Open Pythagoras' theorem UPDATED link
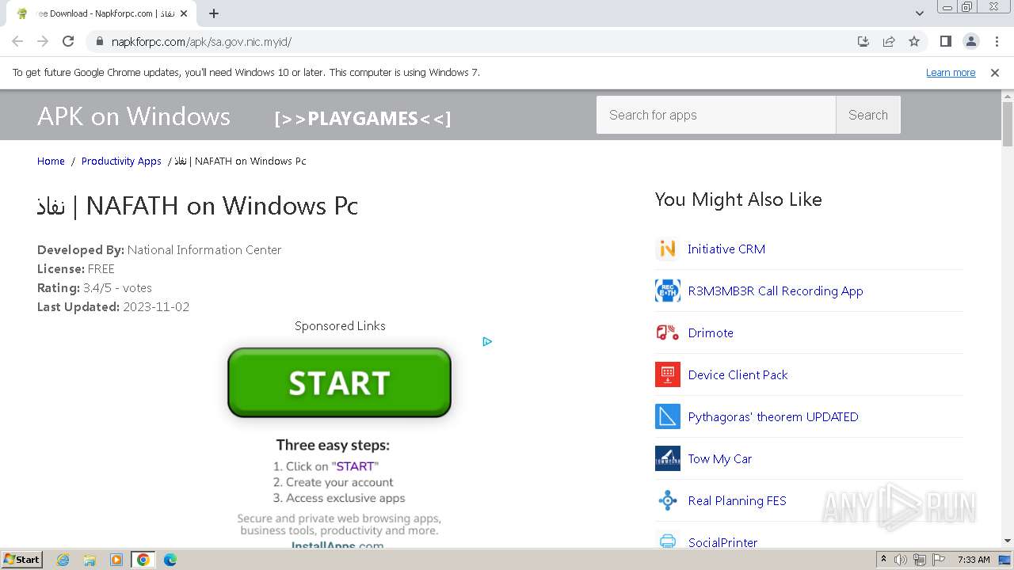Viewport: 1014px width, 570px height. click(773, 416)
